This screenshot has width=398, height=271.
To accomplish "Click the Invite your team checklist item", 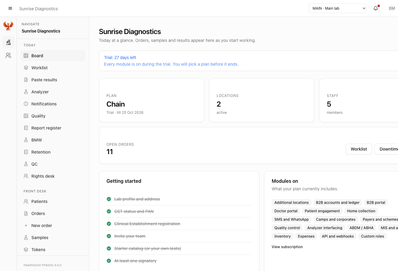I will [179, 236].
